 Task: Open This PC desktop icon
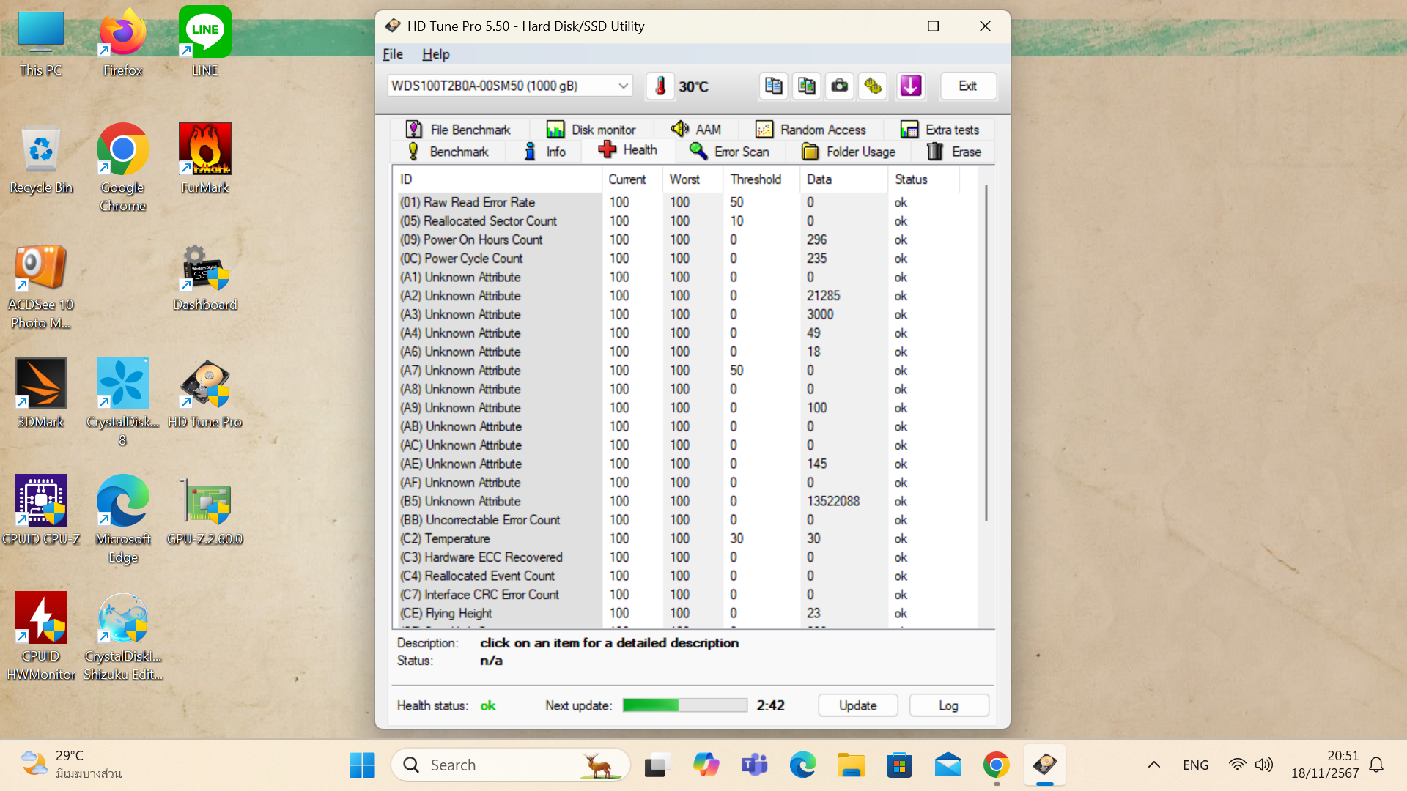(41, 44)
